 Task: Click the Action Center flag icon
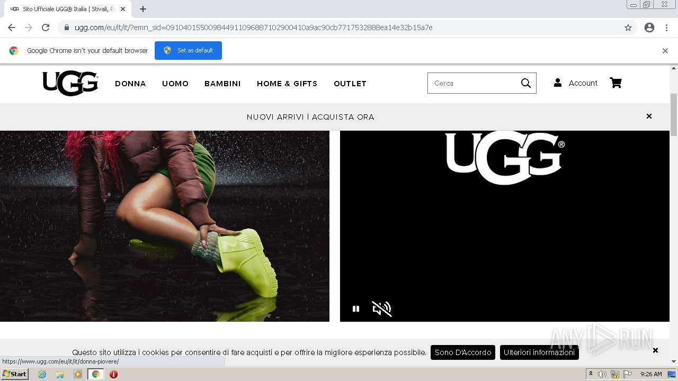pos(628,374)
